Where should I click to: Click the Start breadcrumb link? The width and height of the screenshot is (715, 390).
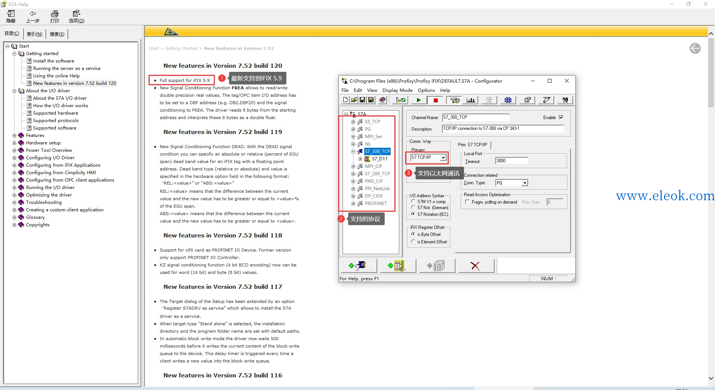[x=153, y=48]
